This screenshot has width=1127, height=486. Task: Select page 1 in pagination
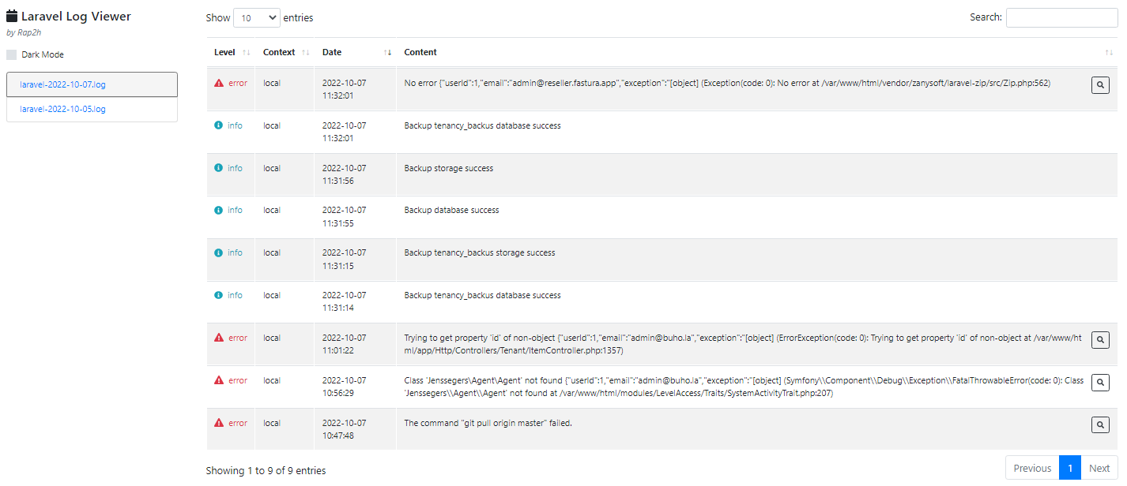1070,468
